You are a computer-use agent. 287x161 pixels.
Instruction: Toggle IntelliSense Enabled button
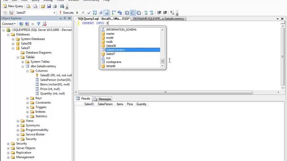pos(107,13)
